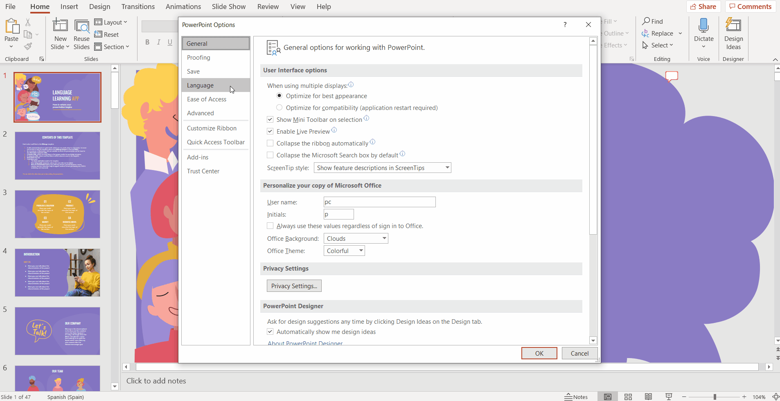
Task: Open the ScreenTip style dropdown
Action: [382, 168]
